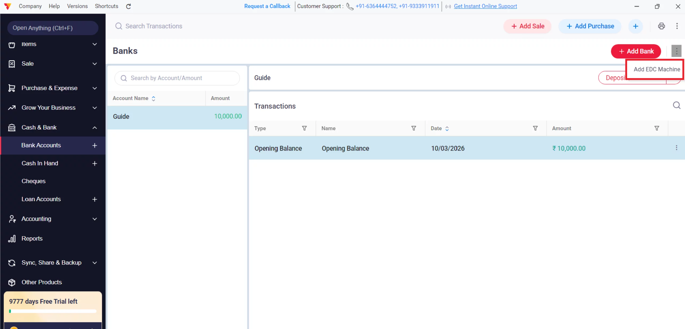Screen dimensions: 685x329
Task: Click the Add Sale button
Action: [x=527, y=26]
